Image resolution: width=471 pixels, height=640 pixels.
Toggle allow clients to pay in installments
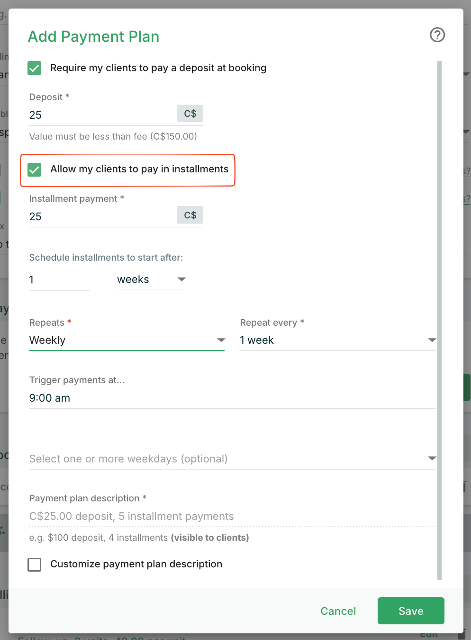point(35,169)
